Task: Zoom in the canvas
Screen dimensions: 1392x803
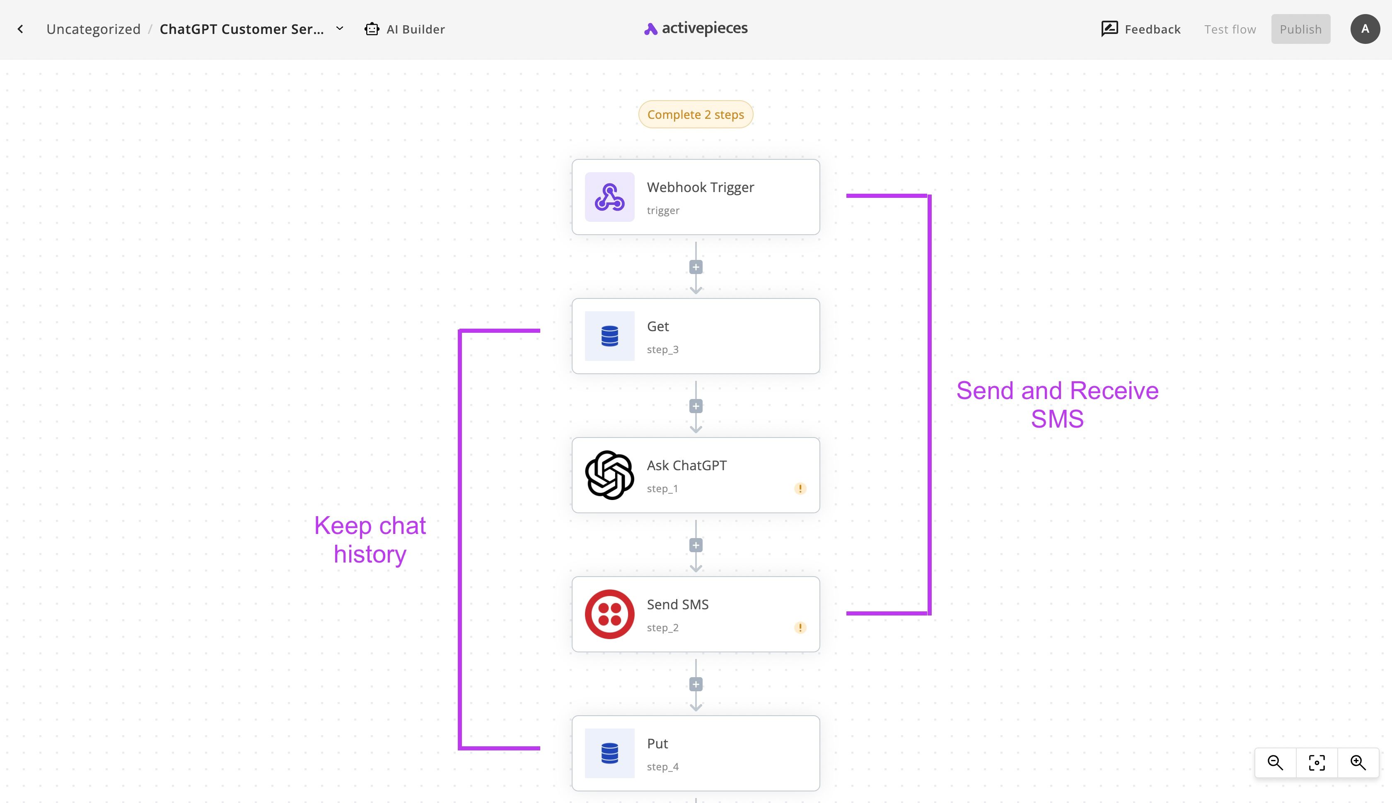Action: click(x=1358, y=763)
